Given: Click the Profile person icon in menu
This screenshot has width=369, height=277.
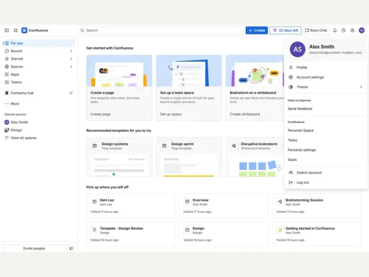Looking at the screenshot, I should click(x=291, y=67).
